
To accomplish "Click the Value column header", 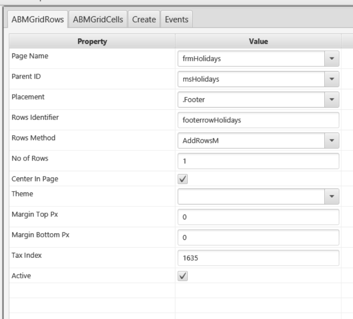I will pos(258,41).
